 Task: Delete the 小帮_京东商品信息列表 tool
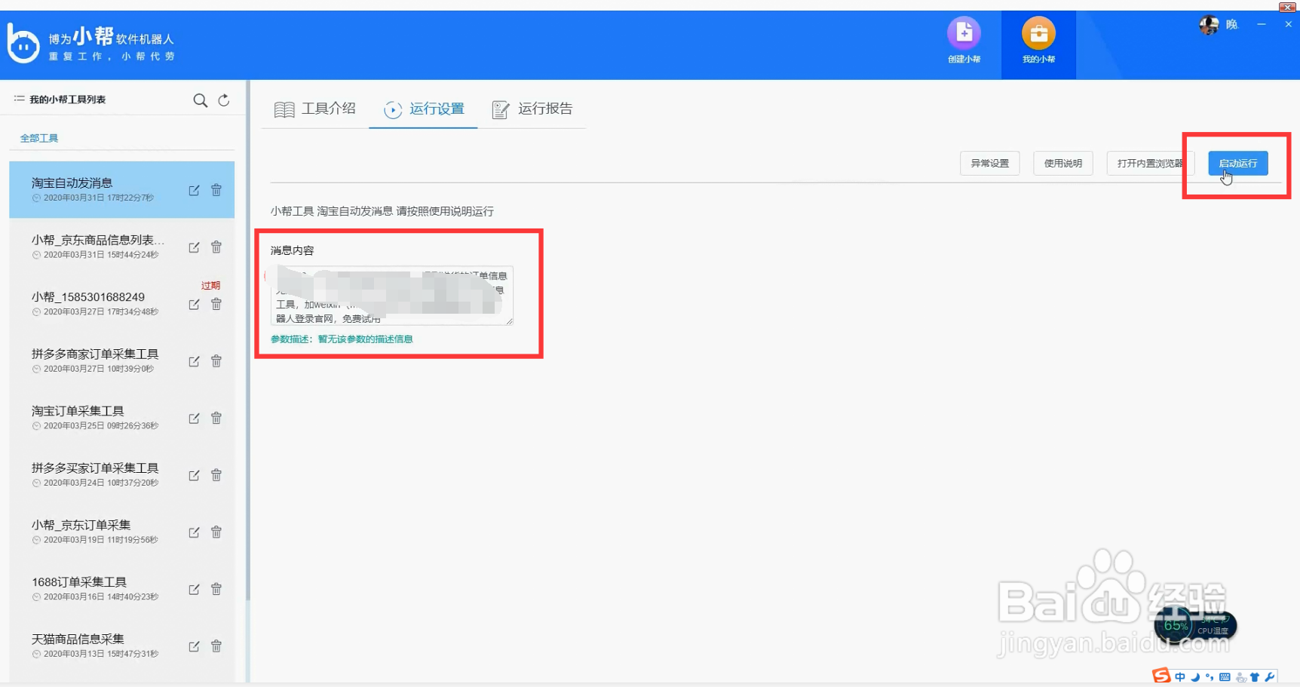pyautogui.click(x=216, y=247)
